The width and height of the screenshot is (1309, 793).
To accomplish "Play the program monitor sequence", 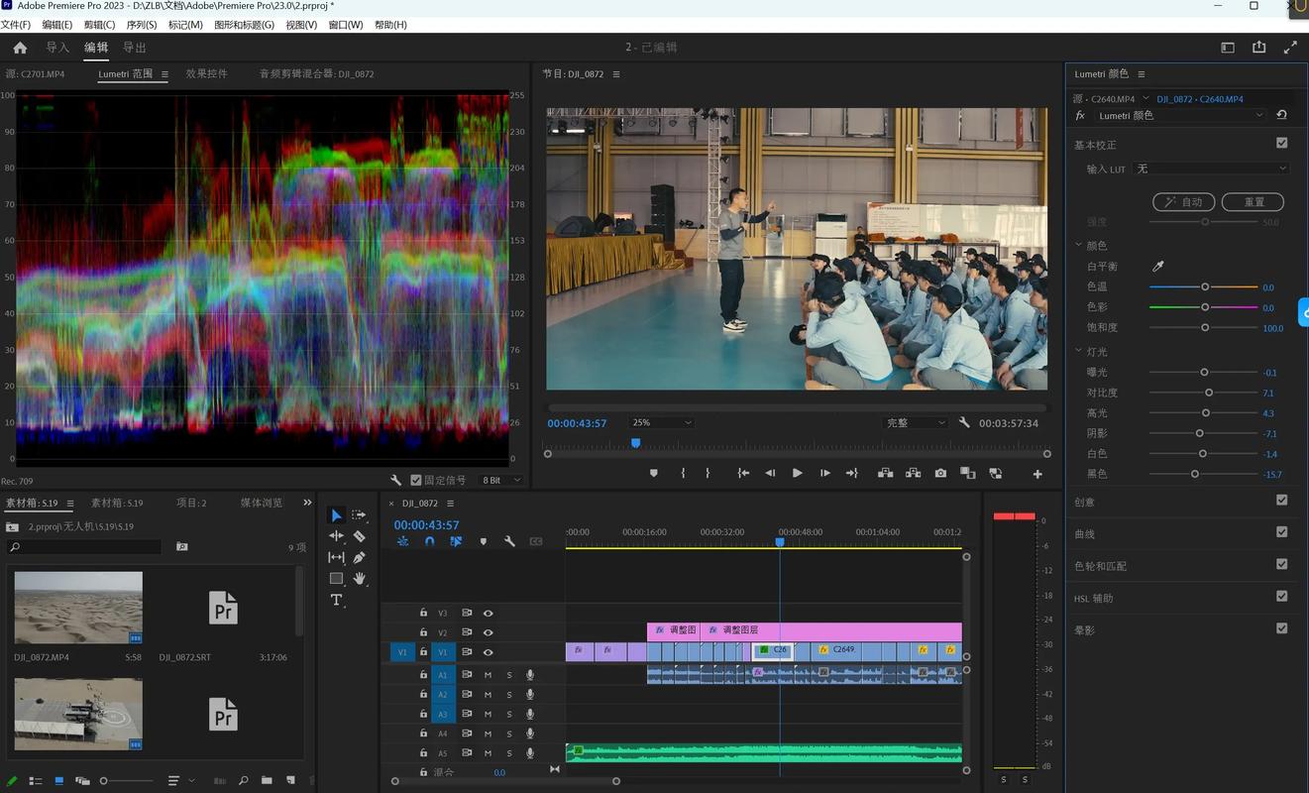I will (x=797, y=474).
